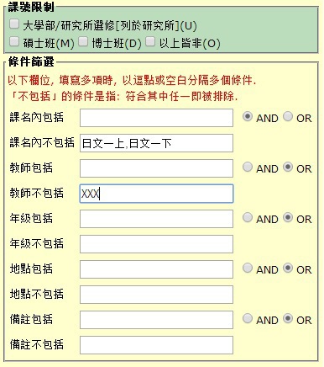Click the 備註包括 input box

click(156, 320)
